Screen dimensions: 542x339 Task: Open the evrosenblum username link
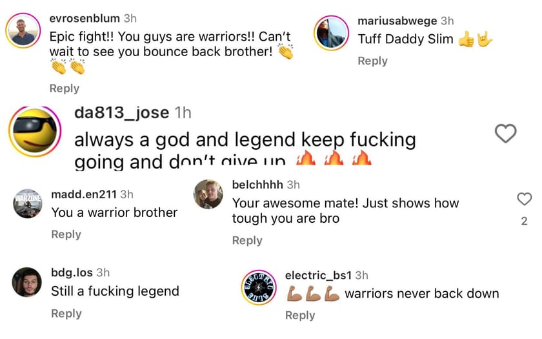[85, 18]
